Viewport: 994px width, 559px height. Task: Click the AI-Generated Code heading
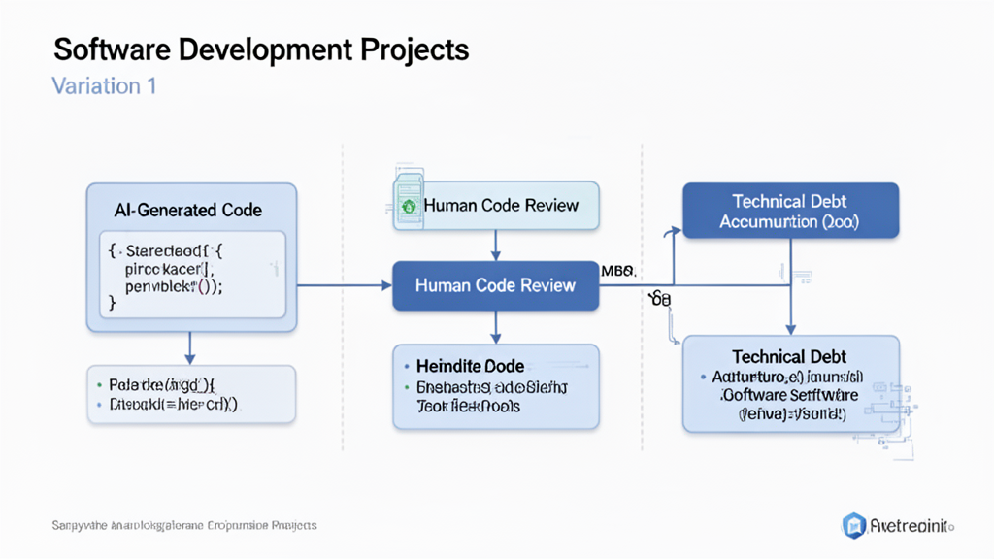pyautogui.click(x=187, y=210)
